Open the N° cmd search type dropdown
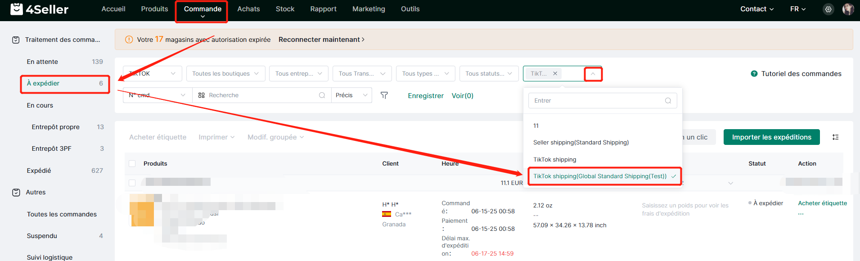This screenshot has width=860, height=261. [x=158, y=95]
